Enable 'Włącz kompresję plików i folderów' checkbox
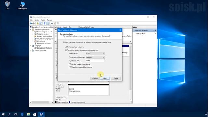 (x=70, y=67)
